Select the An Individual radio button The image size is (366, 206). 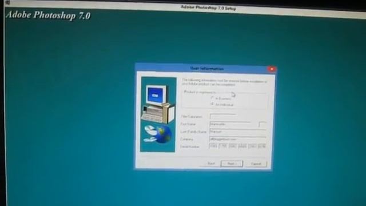[212, 104]
